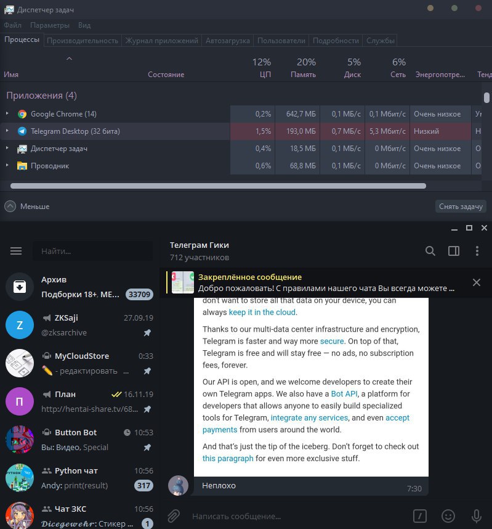This screenshot has width=492, height=529.
Task: Switch to Службы tab
Action: pos(380,41)
